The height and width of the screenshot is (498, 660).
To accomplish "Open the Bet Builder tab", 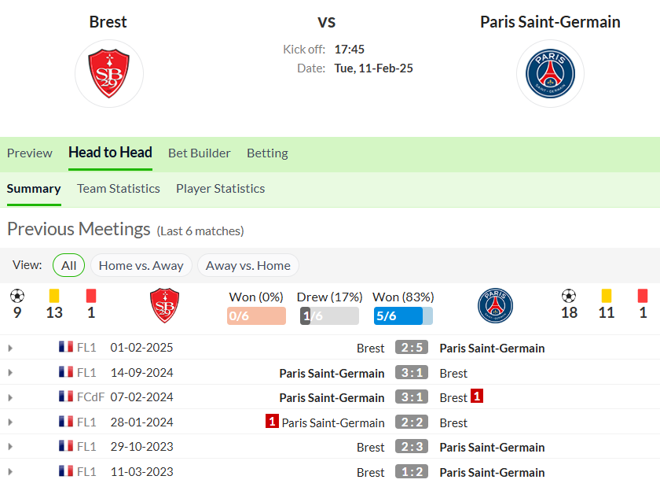I will 199,153.
